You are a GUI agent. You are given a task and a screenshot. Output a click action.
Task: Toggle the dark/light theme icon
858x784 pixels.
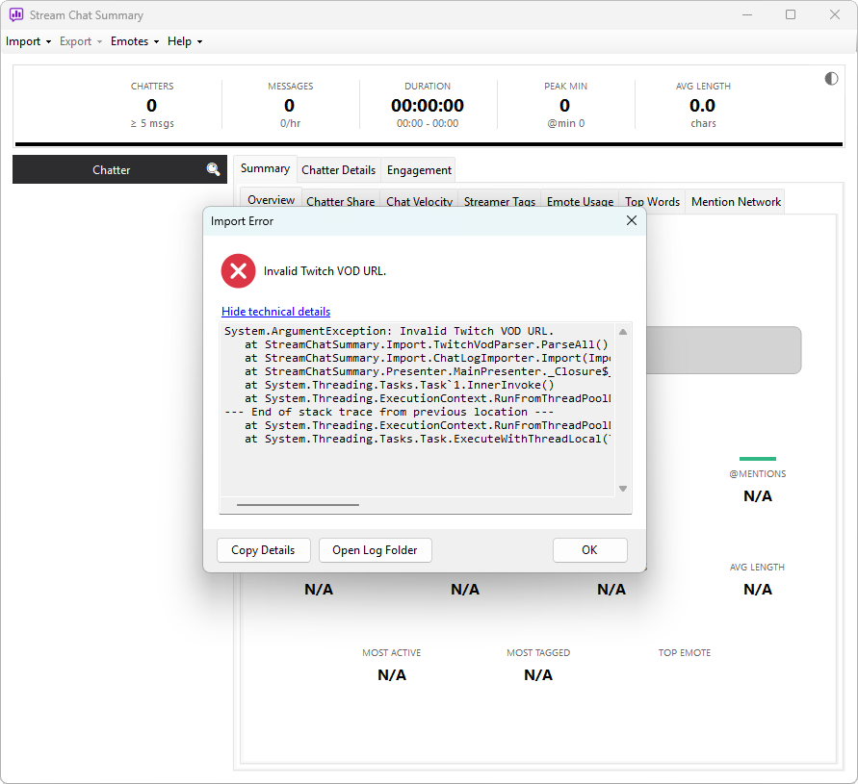[831, 79]
